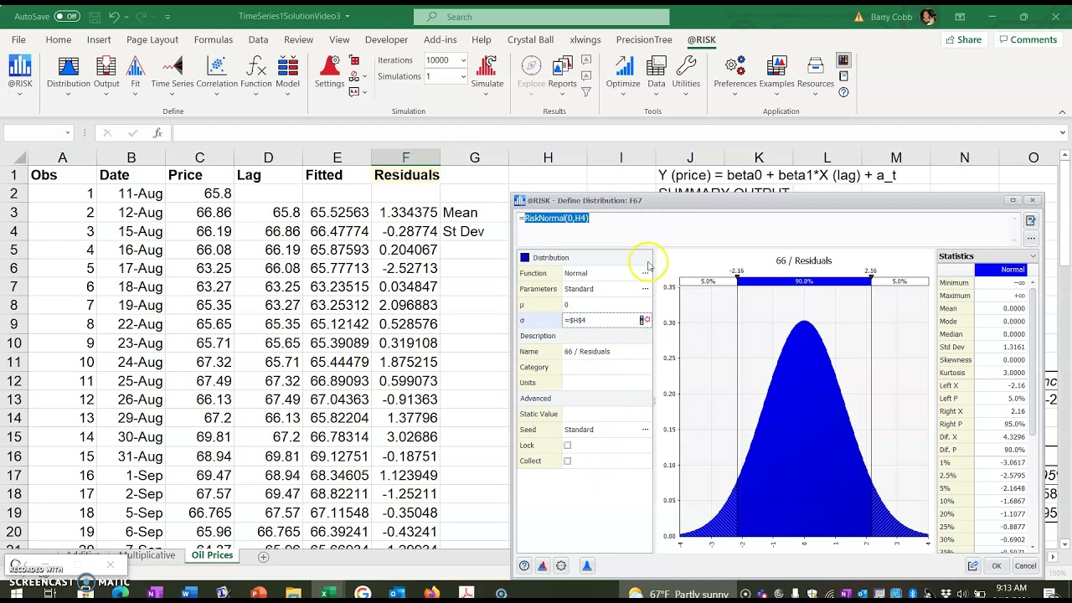
Task: Click the sigma parameter input field
Action: 600,320
